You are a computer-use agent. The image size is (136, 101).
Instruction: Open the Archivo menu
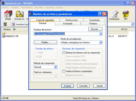coord(5,8)
